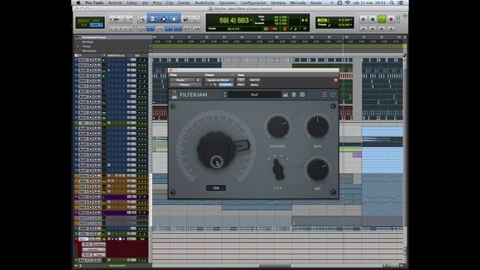Open FilterJam hamburger menu icon

click(x=325, y=94)
